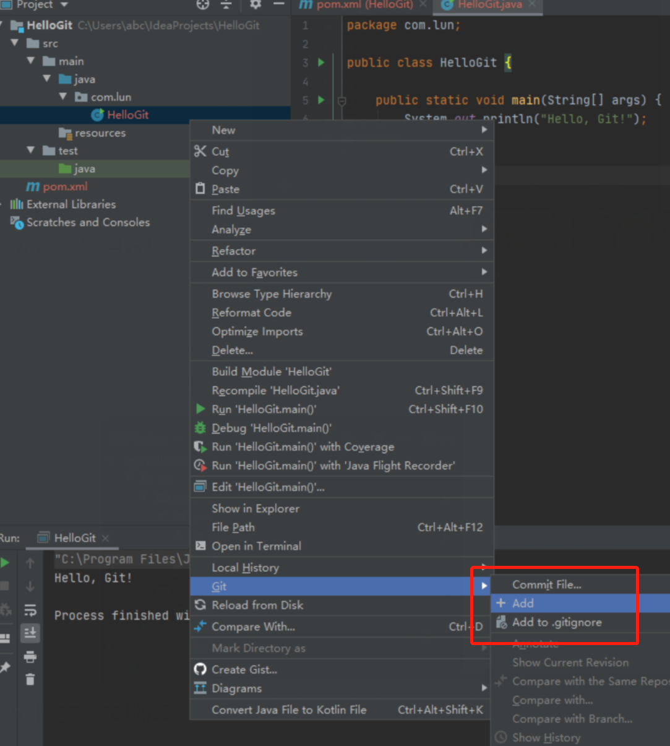Click the green Run 'HelloGit.main()' icon
The width and height of the screenshot is (670, 746).
pos(200,409)
